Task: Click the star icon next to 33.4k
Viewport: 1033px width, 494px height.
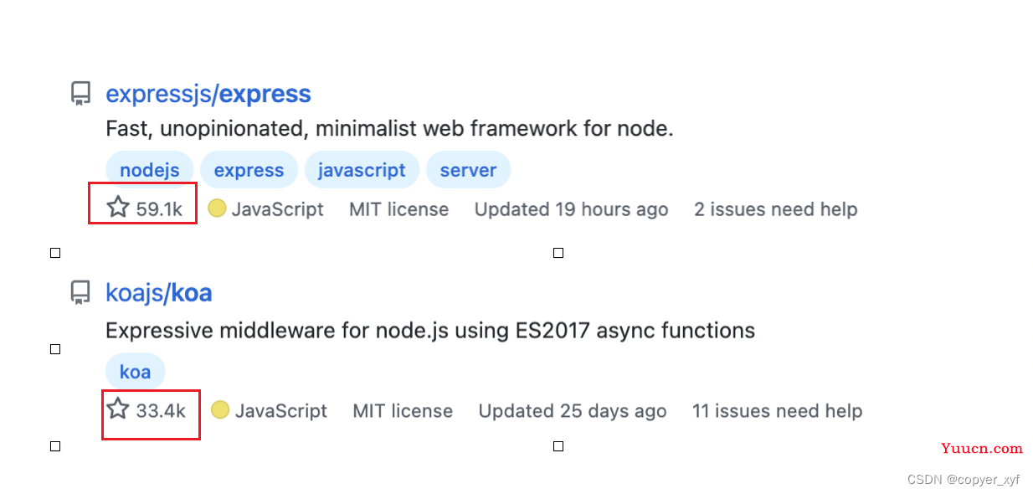Action: (x=118, y=409)
